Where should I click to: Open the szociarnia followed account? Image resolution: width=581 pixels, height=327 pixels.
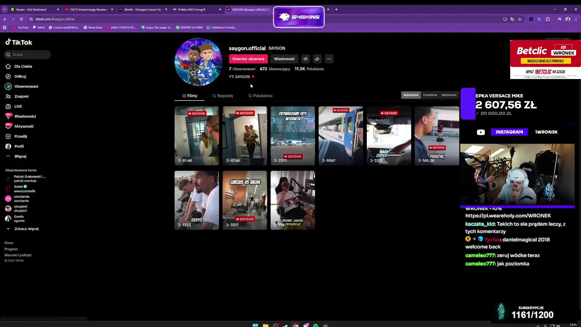(x=17, y=198)
